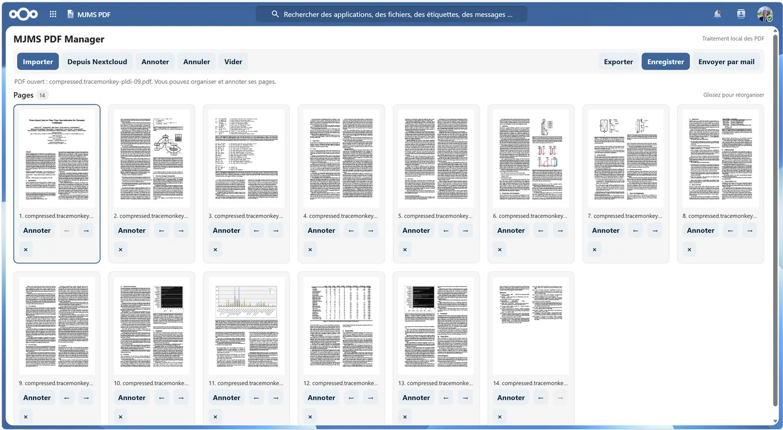Move page 1 right with arrow
The width and height of the screenshot is (783, 430).
pyautogui.click(x=86, y=230)
